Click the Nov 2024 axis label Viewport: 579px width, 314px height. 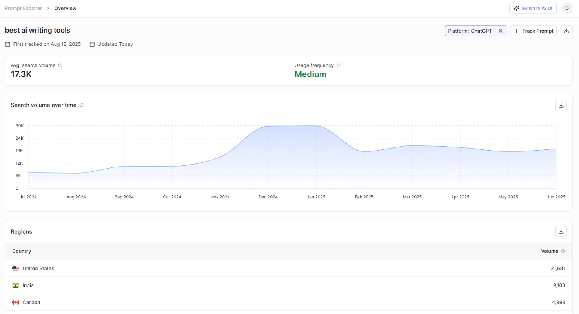pyautogui.click(x=220, y=197)
